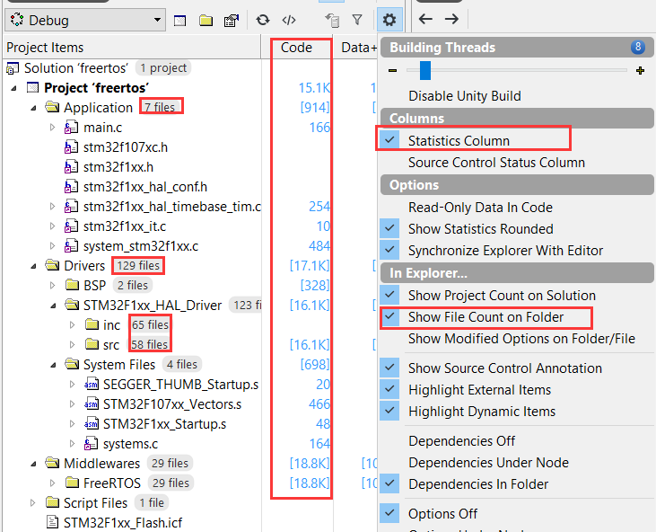Click the code brackets toolbar icon
The height and width of the screenshot is (532, 656).
289,20
